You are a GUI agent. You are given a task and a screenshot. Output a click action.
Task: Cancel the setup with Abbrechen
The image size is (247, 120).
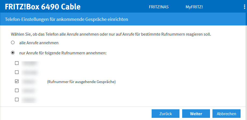tap(226, 114)
